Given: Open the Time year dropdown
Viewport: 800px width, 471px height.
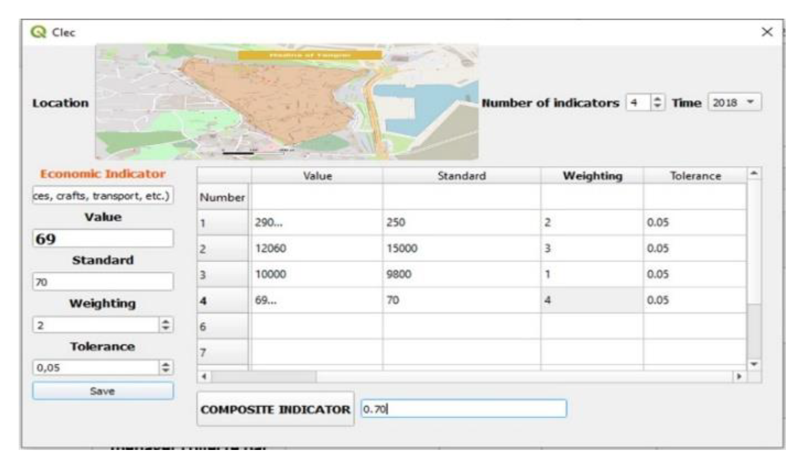Looking at the screenshot, I should point(735,103).
